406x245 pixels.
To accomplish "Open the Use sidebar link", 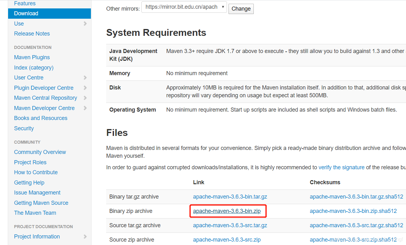I will click(19, 24).
